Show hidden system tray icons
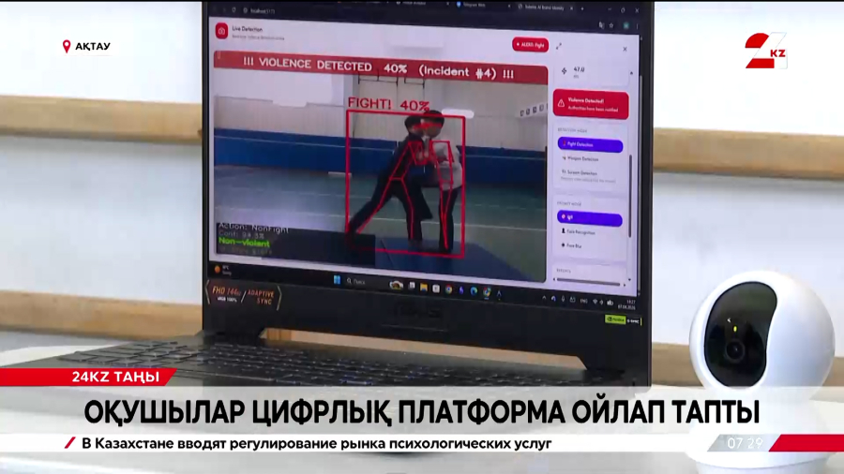The image size is (844, 474). [544, 298]
